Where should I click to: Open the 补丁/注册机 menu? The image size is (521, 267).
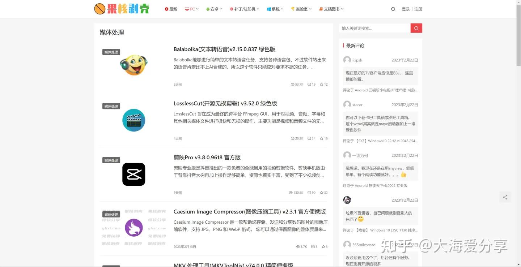point(244,9)
